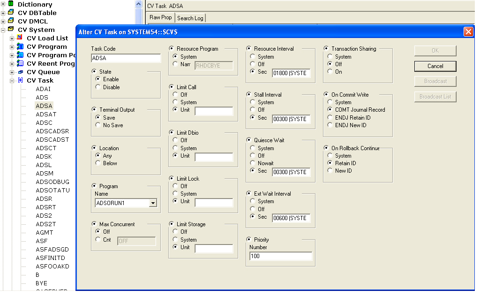This screenshot has width=480, height=305.
Task: Select No Save terminal output
Action: click(x=98, y=125)
